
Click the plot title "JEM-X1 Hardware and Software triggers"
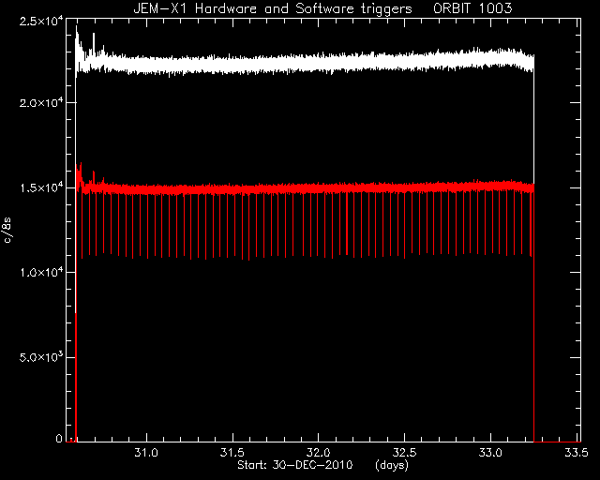tap(273, 8)
